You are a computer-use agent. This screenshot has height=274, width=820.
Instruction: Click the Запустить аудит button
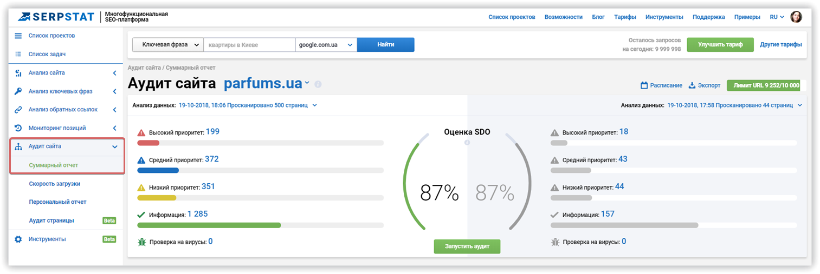coord(467,246)
